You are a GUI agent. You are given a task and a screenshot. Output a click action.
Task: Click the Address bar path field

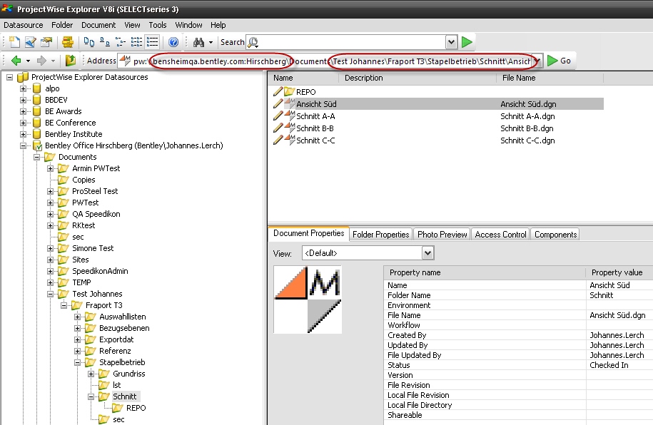point(325,61)
